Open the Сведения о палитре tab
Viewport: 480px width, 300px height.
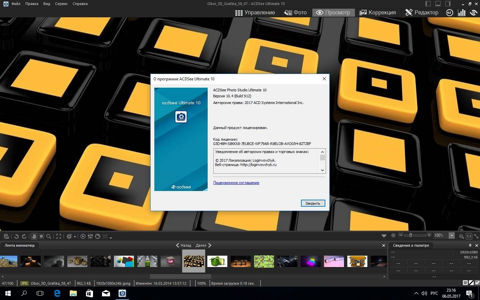point(411,245)
